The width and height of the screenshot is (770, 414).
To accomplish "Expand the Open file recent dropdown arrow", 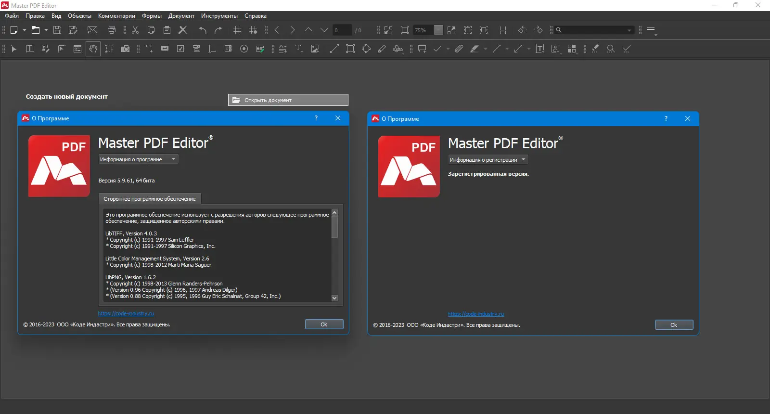I will (x=46, y=30).
